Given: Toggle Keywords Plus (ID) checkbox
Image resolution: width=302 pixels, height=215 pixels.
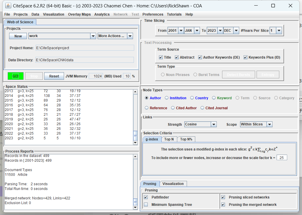Looking at the screenshot, I should [x=245, y=57].
